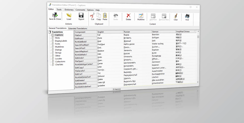The height and width of the screenshot is (123, 244).
Task: Click the Russian cell 'Найти далее'
Action: coord(129,44)
